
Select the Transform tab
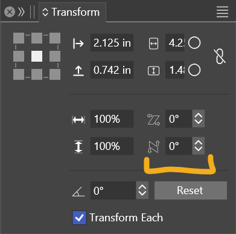coord(72,12)
